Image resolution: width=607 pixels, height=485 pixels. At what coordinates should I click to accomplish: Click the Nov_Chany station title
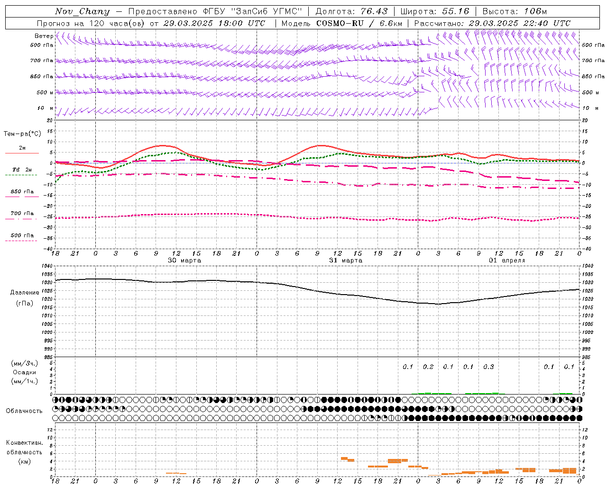click(82, 11)
